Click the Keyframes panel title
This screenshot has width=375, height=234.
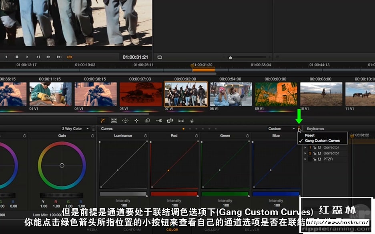tap(315, 129)
